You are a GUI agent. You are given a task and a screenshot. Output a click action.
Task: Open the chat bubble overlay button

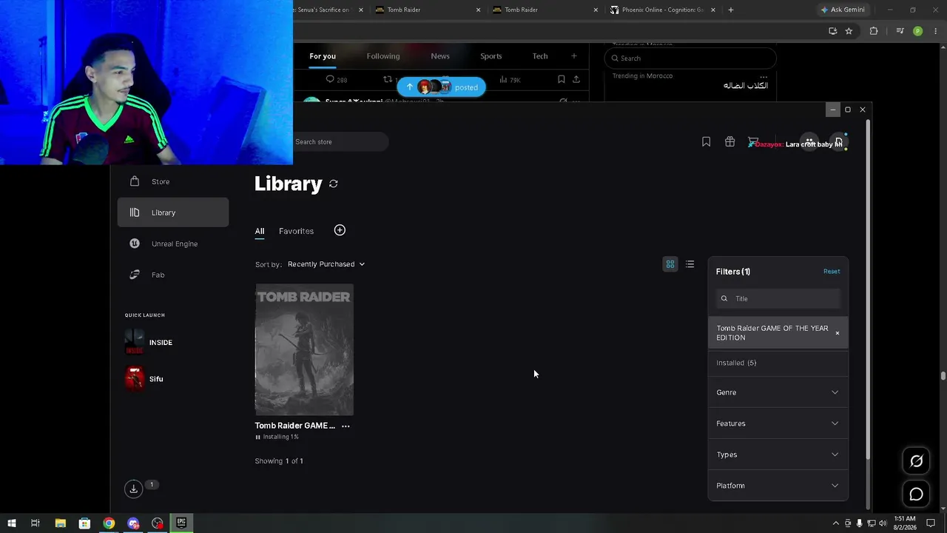[x=916, y=495]
